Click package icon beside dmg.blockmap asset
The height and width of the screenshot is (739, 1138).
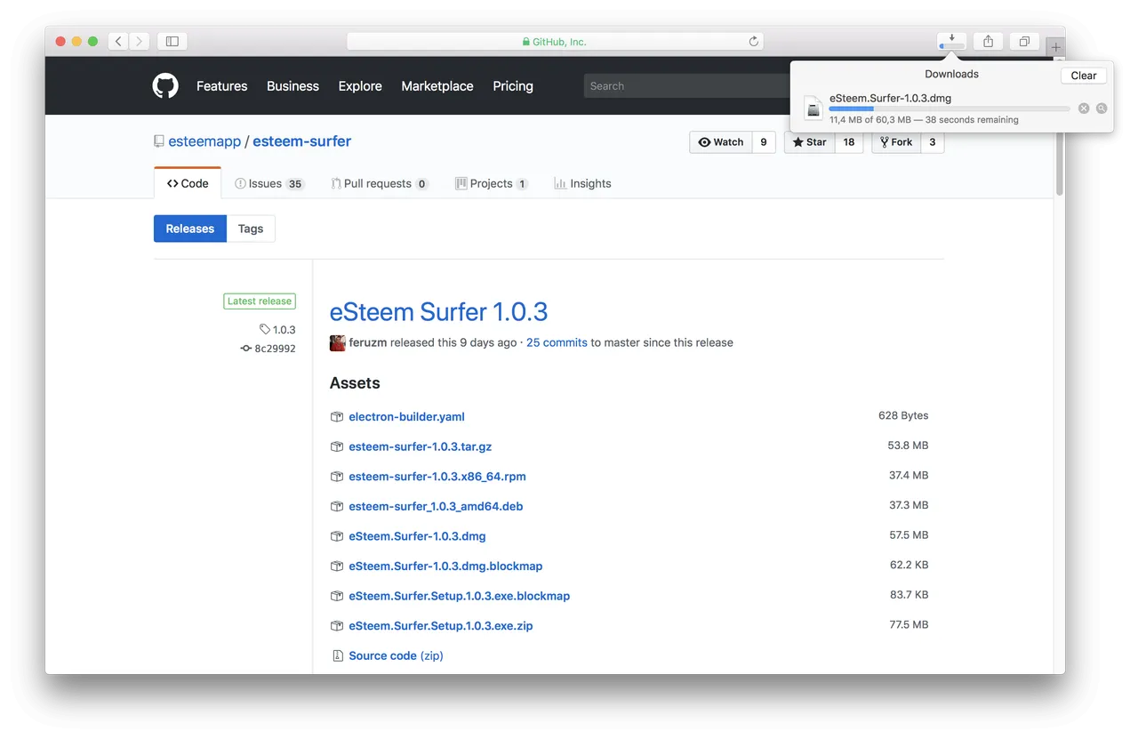[x=337, y=566]
